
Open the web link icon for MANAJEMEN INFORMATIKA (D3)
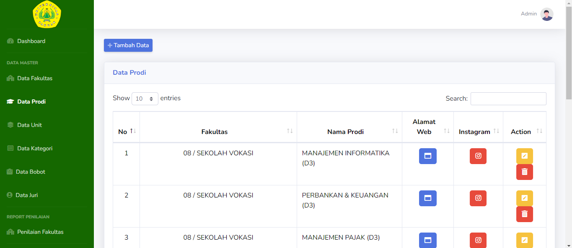point(427,156)
